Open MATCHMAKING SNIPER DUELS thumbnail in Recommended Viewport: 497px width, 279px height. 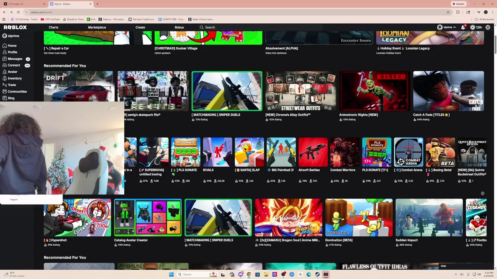coord(227,91)
